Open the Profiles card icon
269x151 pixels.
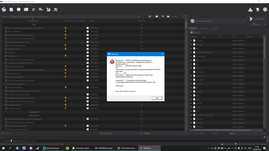[x=26, y=10]
